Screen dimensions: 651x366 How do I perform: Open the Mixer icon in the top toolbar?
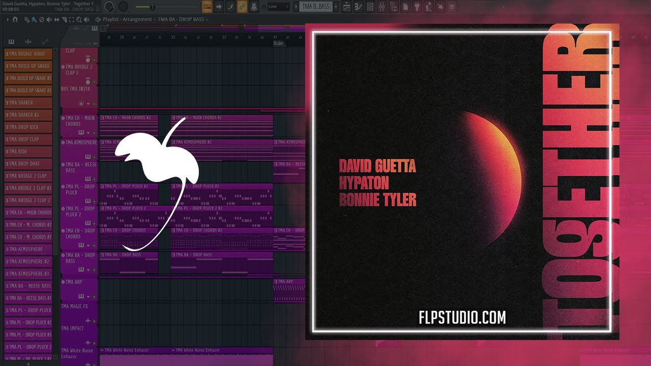tap(382, 7)
